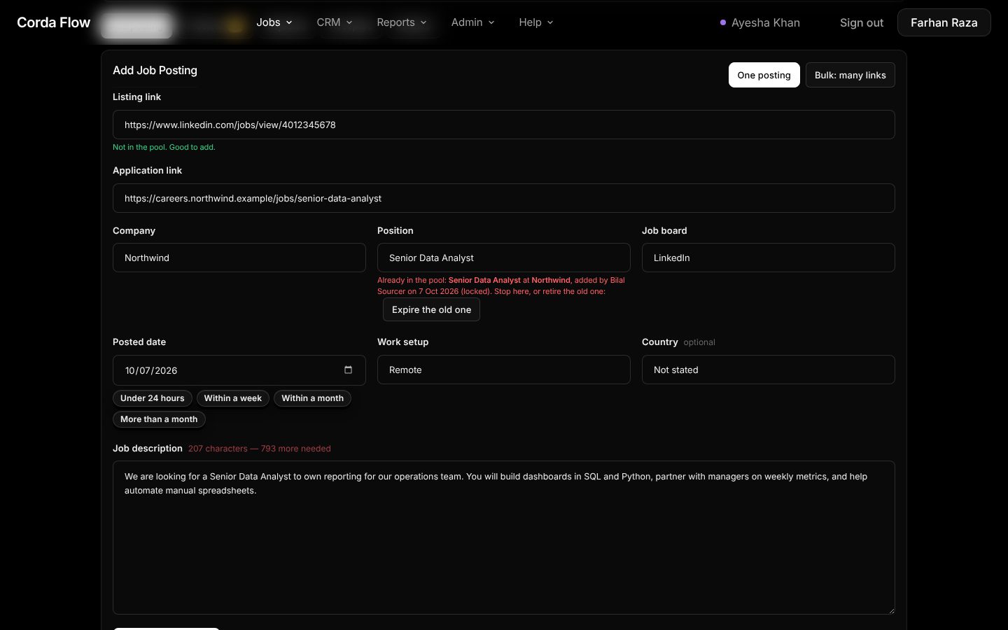Focus the Company field containing Northwind
1008x630 pixels.
(x=239, y=258)
